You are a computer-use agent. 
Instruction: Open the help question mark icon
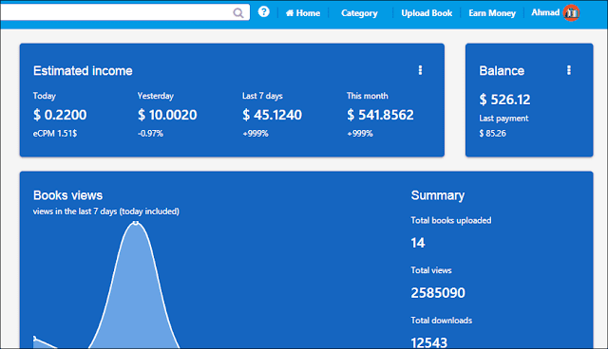coord(264,12)
